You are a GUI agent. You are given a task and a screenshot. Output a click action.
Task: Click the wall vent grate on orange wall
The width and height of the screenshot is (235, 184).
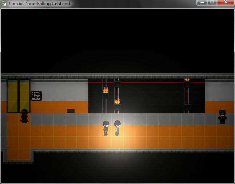pos(71,111)
